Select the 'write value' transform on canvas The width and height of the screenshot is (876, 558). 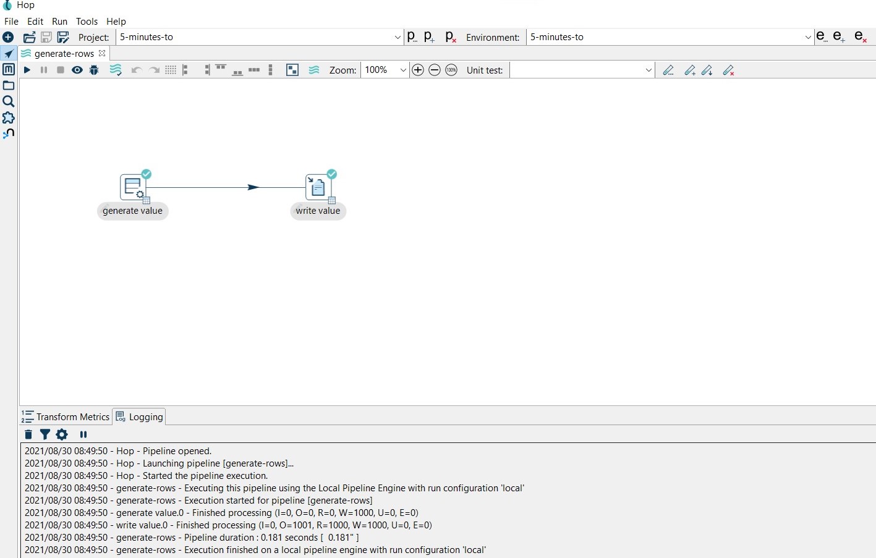[318, 187]
